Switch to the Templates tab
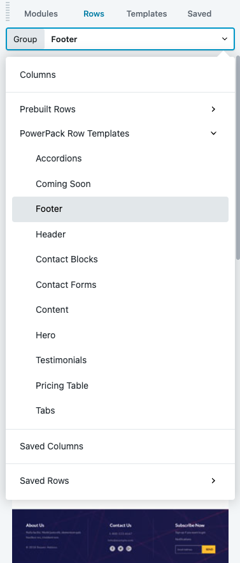The height and width of the screenshot is (563, 240). (x=146, y=14)
